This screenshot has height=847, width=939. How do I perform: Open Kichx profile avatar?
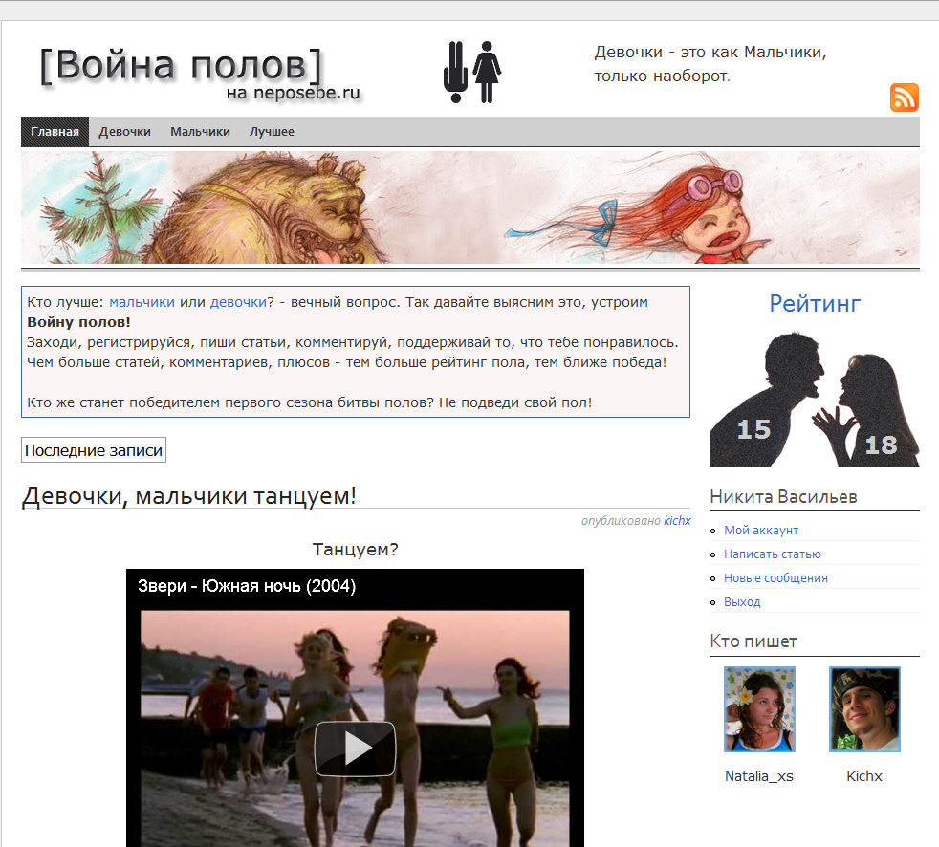[x=863, y=709]
